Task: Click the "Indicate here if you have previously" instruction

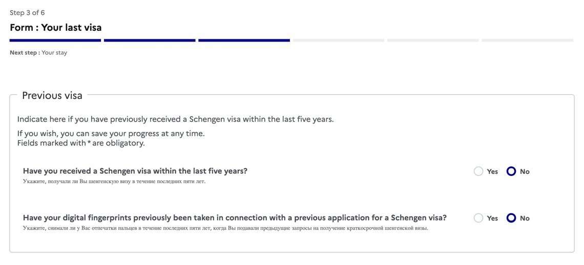Action: click(x=175, y=119)
